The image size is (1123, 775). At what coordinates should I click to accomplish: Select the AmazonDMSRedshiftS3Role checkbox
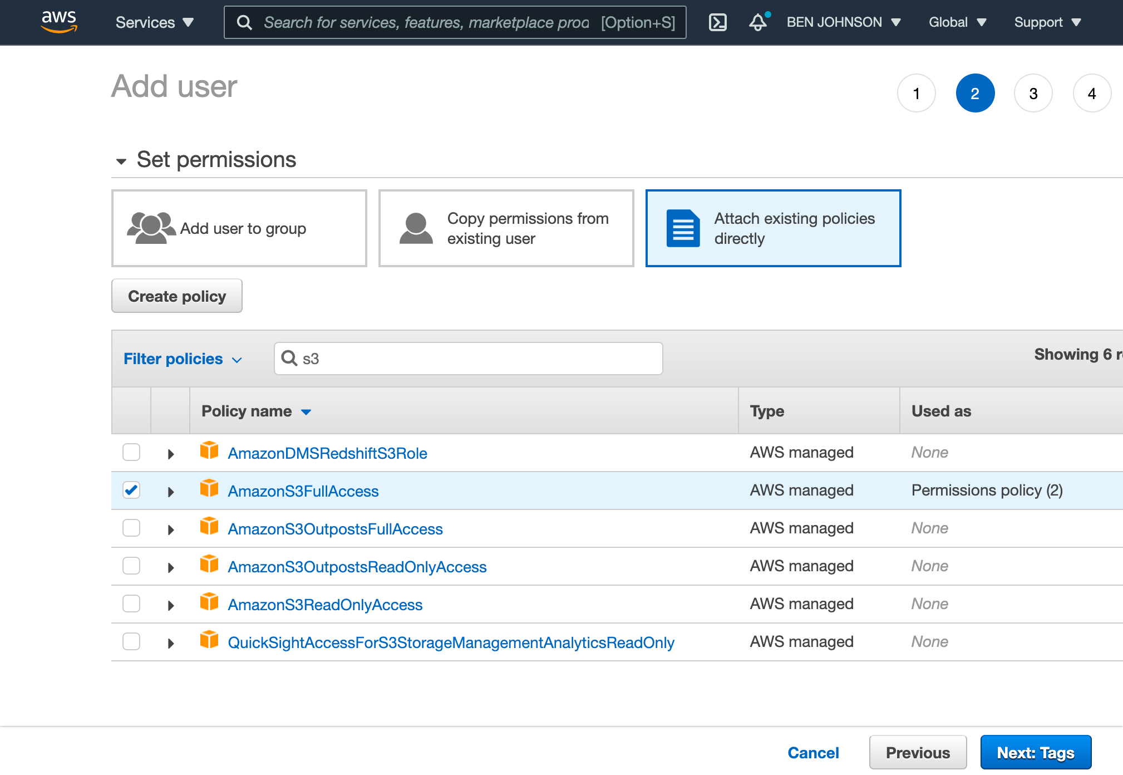coord(131,452)
